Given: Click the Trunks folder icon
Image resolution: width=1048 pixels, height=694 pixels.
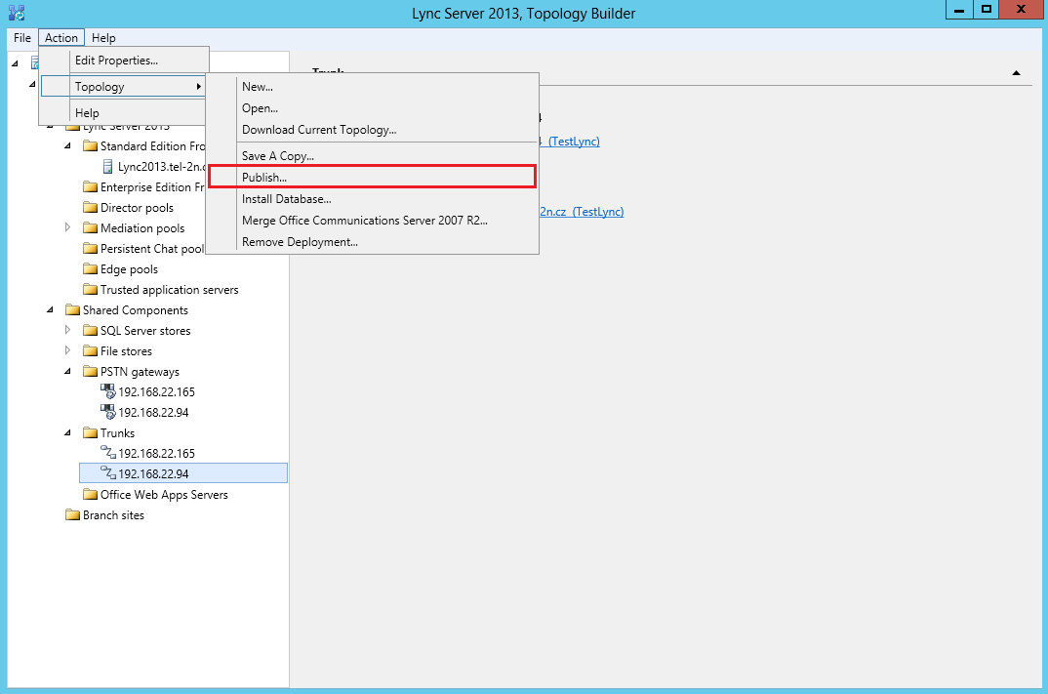Looking at the screenshot, I should tap(90, 432).
